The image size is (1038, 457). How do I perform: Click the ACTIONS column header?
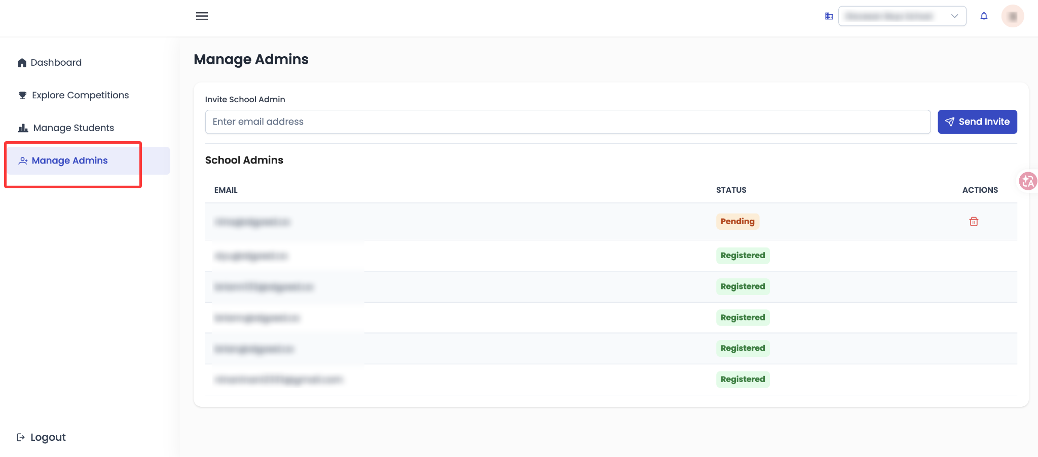coord(980,190)
